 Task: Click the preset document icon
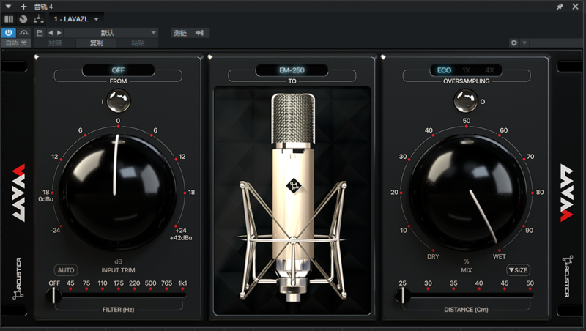[40, 33]
